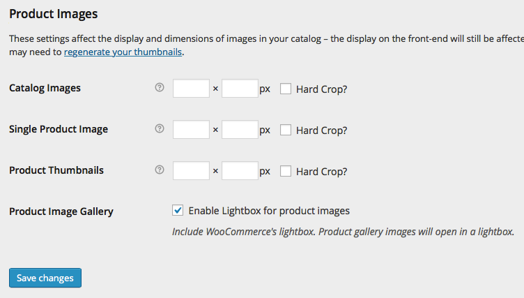Click the Save changes button
This screenshot has height=298, width=524.
(x=45, y=278)
